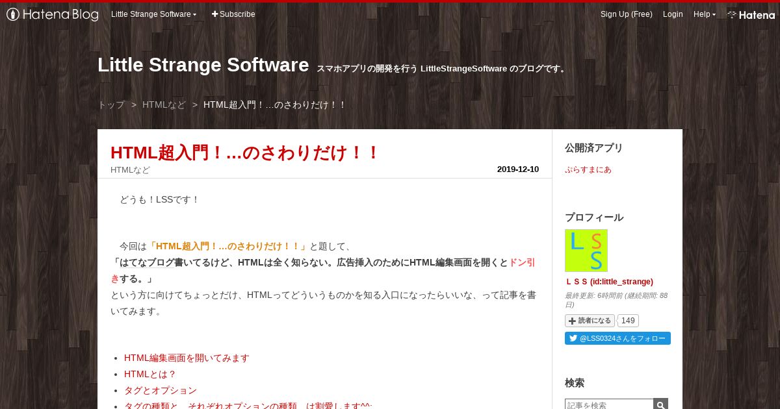Click the Hatena Blog logo
This screenshot has width=780, height=409.
pos(53,14)
